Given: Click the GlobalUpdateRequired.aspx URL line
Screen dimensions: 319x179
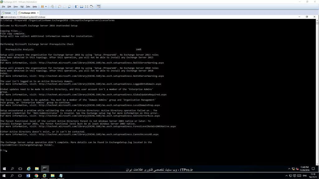Looking at the screenshot, I should pyautogui.click(x=83, y=94).
